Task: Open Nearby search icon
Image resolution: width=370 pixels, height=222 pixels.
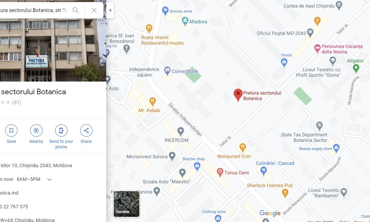Action: 36,131
